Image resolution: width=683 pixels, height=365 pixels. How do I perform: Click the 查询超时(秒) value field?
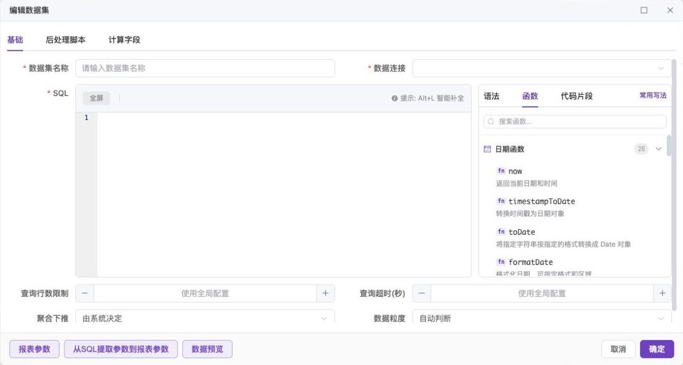point(542,293)
